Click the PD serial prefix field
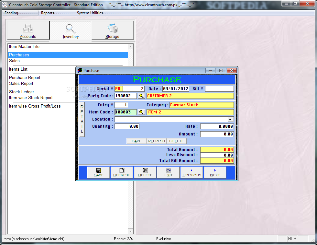 (119, 89)
